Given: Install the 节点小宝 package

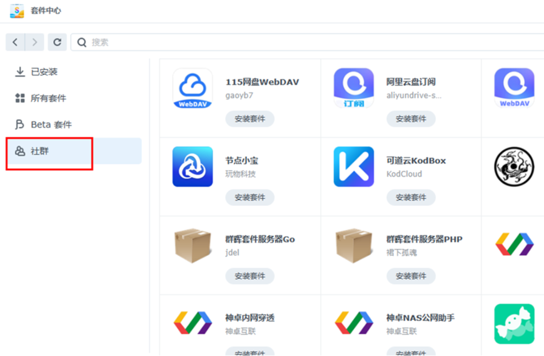Looking at the screenshot, I should click(250, 197).
